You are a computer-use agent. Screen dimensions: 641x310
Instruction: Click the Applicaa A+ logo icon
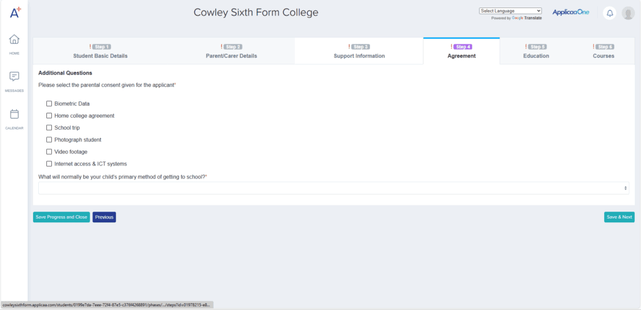tap(16, 13)
